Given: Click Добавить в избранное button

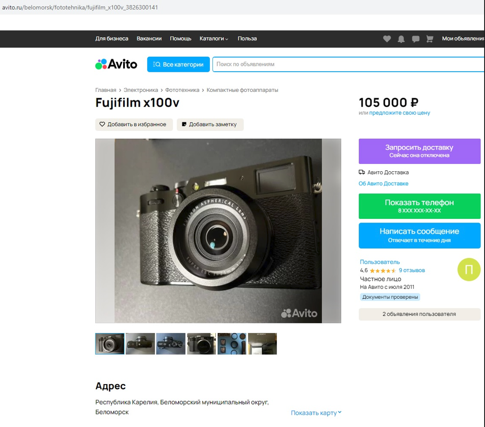Looking at the screenshot, I should pyautogui.click(x=134, y=124).
